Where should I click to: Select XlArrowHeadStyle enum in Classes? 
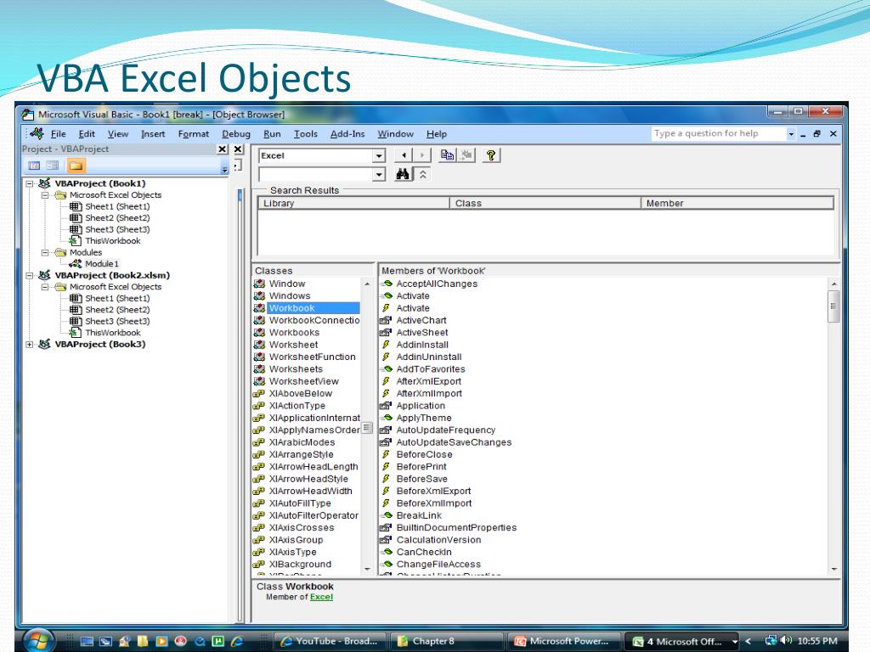tap(308, 479)
